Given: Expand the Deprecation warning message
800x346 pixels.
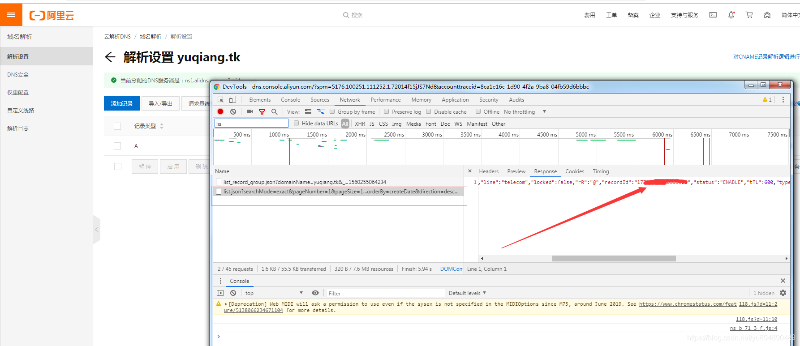Looking at the screenshot, I should (226, 304).
